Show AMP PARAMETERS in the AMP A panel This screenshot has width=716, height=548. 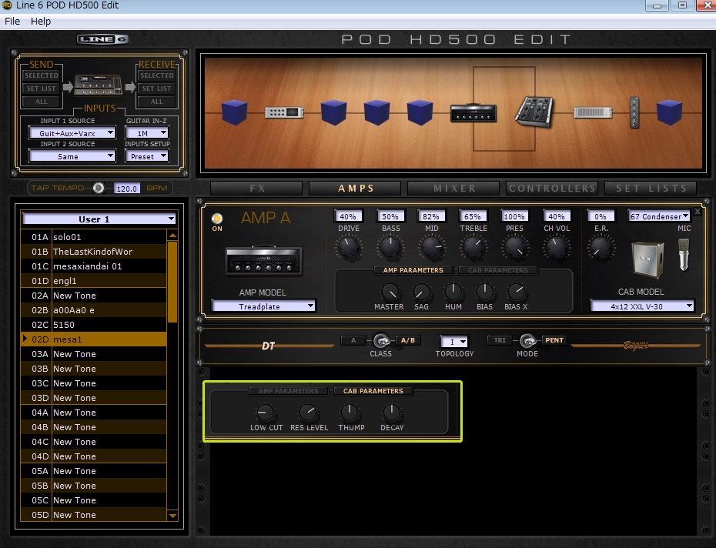pos(413,270)
